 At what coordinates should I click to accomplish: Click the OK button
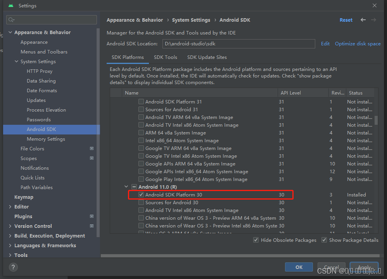pyautogui.click(x=299, y=267)
